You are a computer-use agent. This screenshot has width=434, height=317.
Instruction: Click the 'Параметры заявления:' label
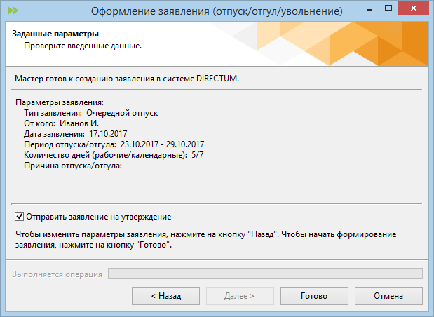(60, 102)
